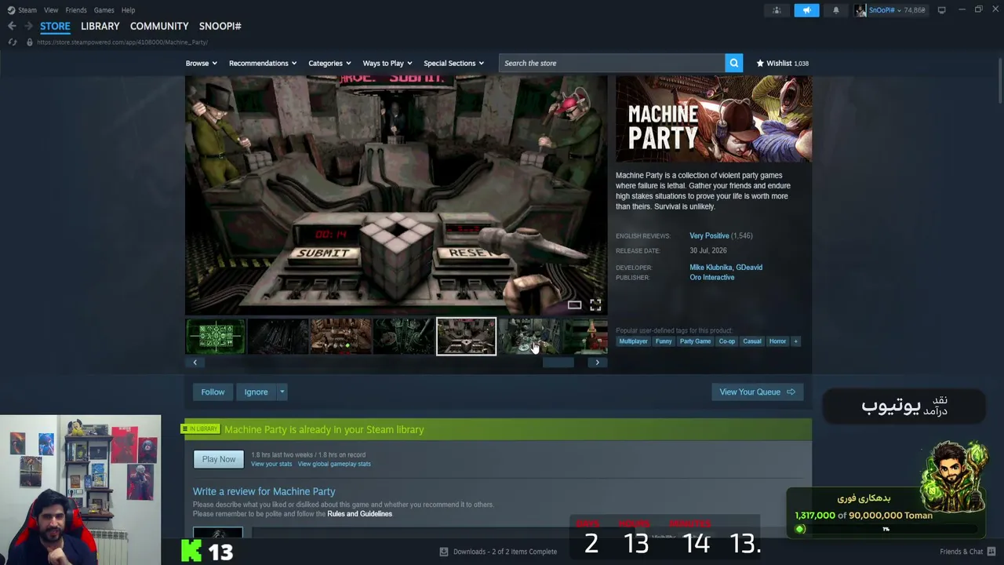Image resolution: width=1004 pixels, height=565 pixels.
Task: Select the second dark screenshot thumbnail
Action: coord(278,337)
